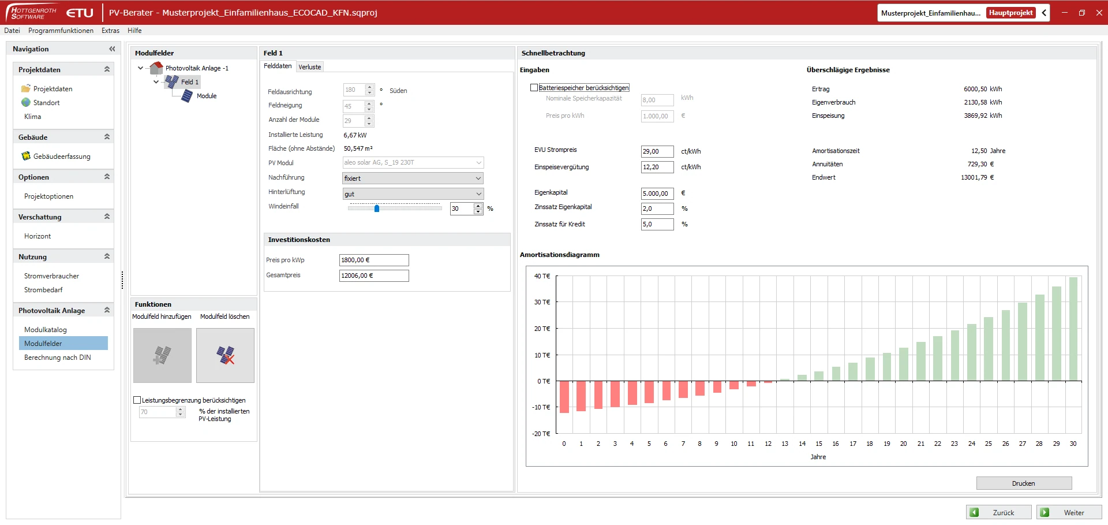Collapse the Projektdaten section

pyautogui.click(x=107, y=69)
